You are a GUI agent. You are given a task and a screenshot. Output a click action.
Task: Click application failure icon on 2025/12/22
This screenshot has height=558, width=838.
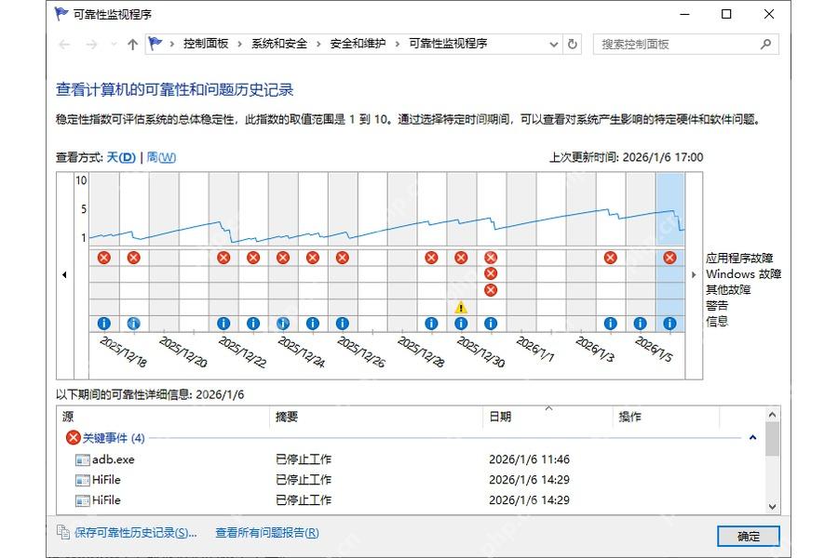223,258
